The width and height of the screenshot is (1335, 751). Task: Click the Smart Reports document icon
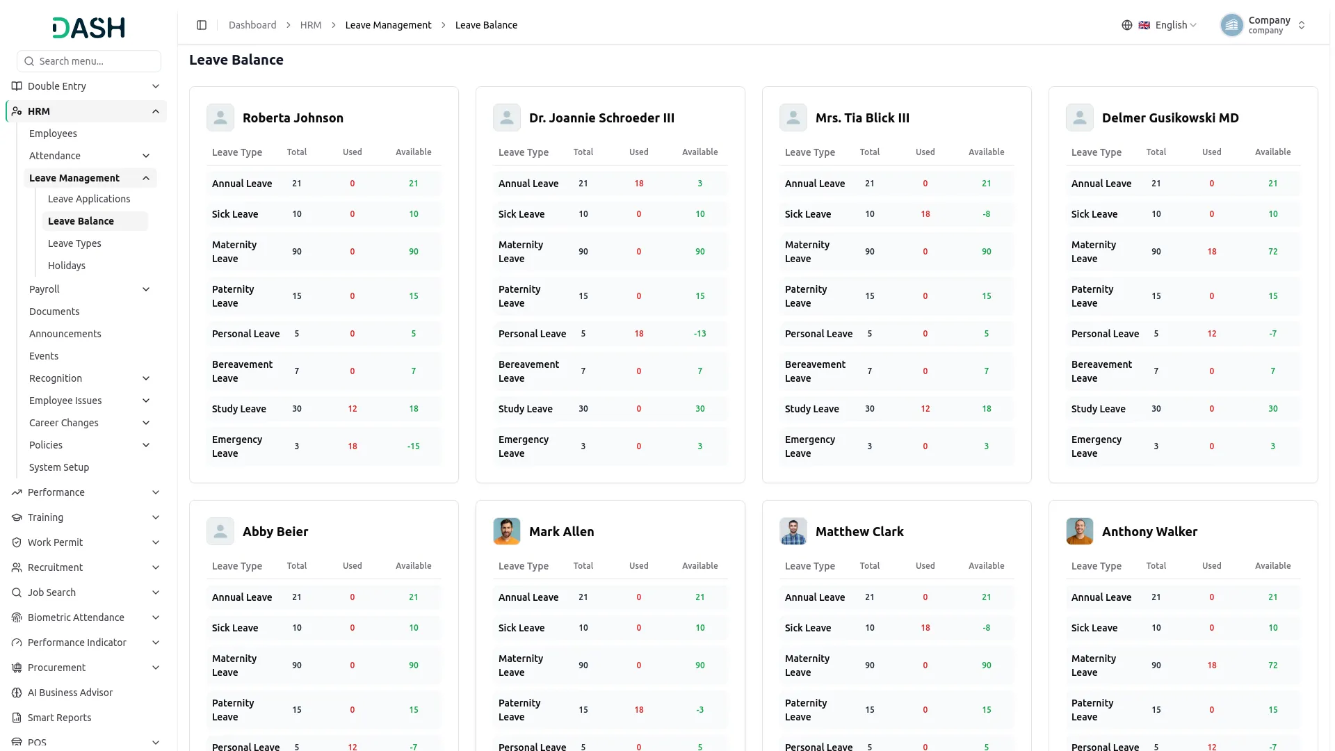(17, 718)
